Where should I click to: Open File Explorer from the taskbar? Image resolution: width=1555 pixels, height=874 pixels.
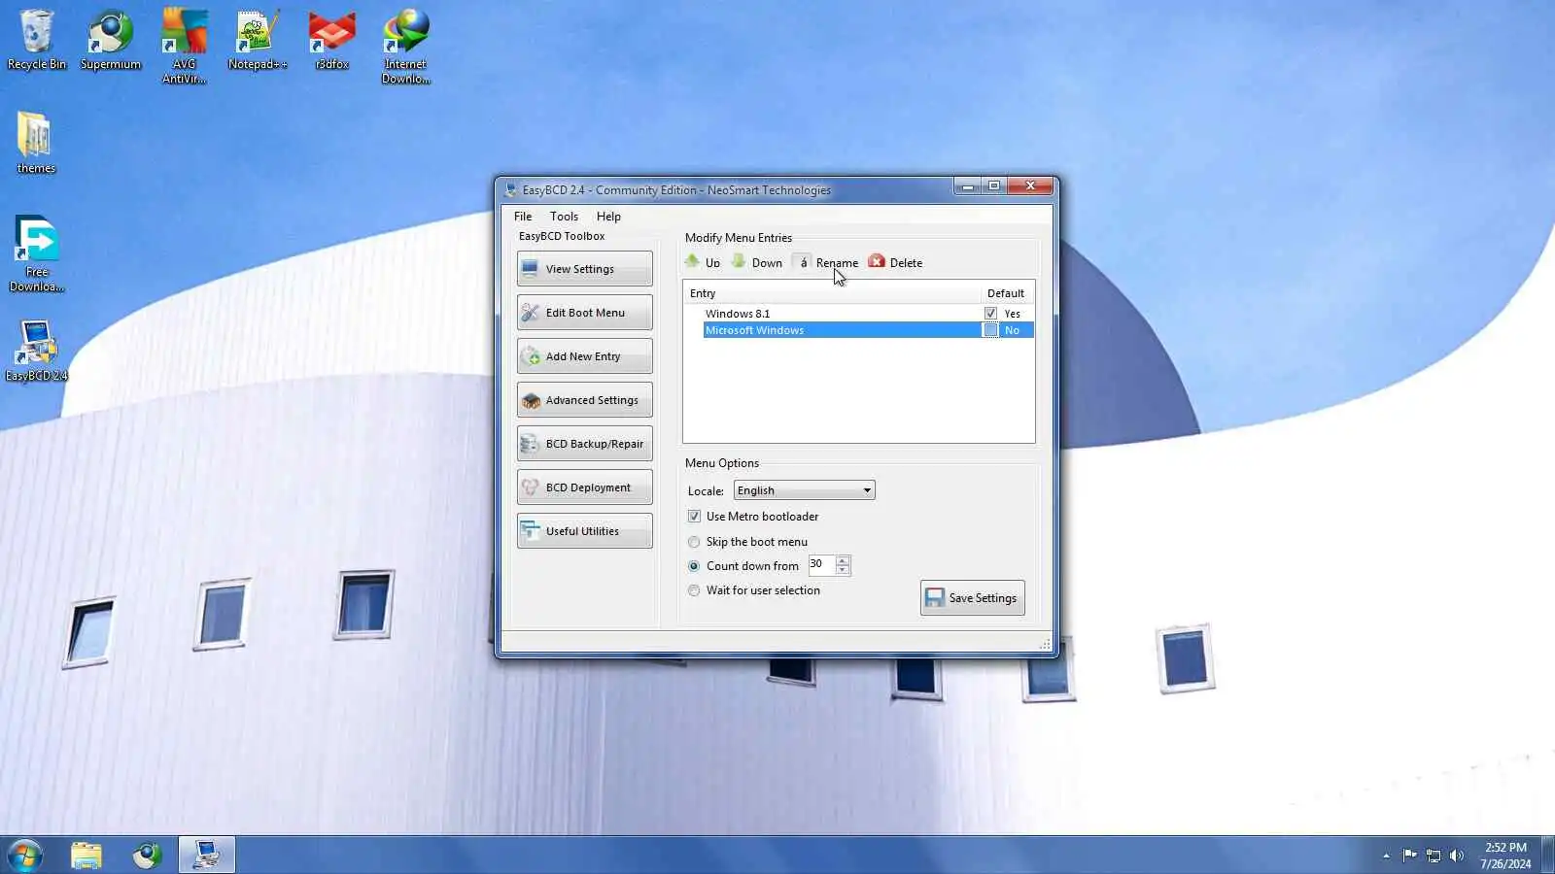(x=86, y=856)
